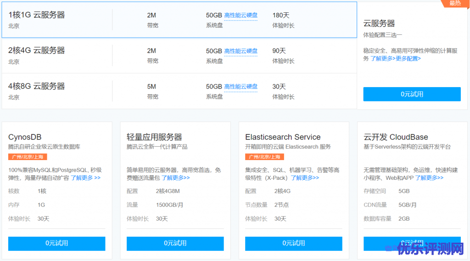Click 广州/北京/上海 tag under CynosDB
The image size is (470, 261).
(28, 157)
